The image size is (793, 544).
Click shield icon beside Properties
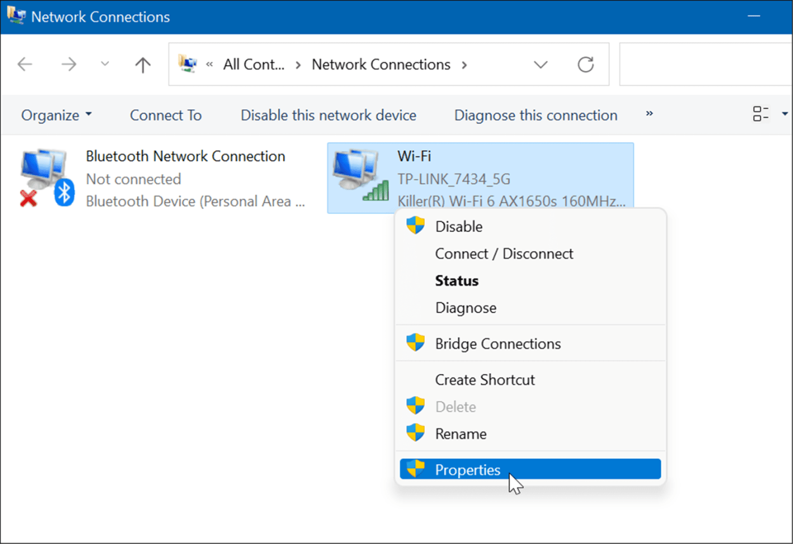click(x=415, y=468)
